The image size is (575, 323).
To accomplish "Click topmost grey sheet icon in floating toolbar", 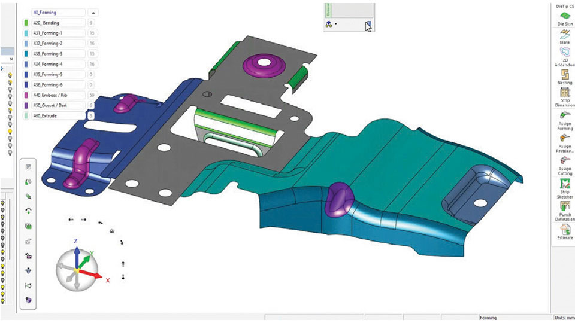I will 28,167.
